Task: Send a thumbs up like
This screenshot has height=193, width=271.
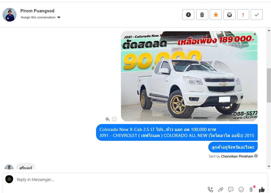Action: 262,190
